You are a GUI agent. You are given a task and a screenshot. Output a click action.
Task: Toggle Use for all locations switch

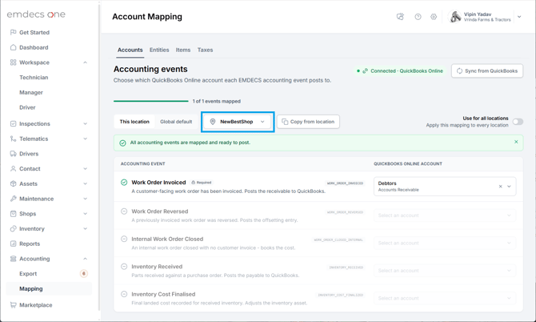(518, 122)
